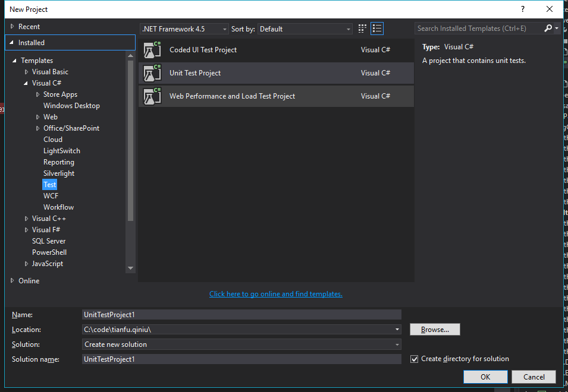568x392 pixels.
Task: Select the Silverlight category
Action: (59, 173)
